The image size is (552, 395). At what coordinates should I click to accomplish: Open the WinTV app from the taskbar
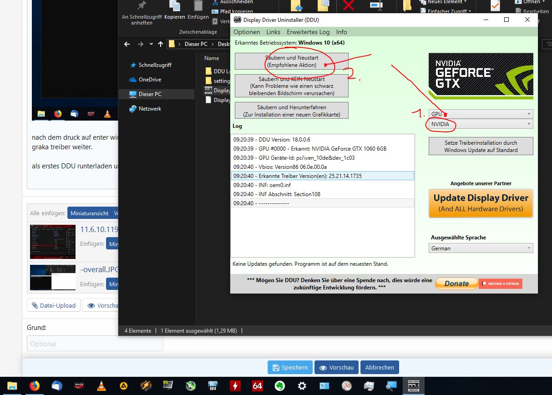click(79, 386)
